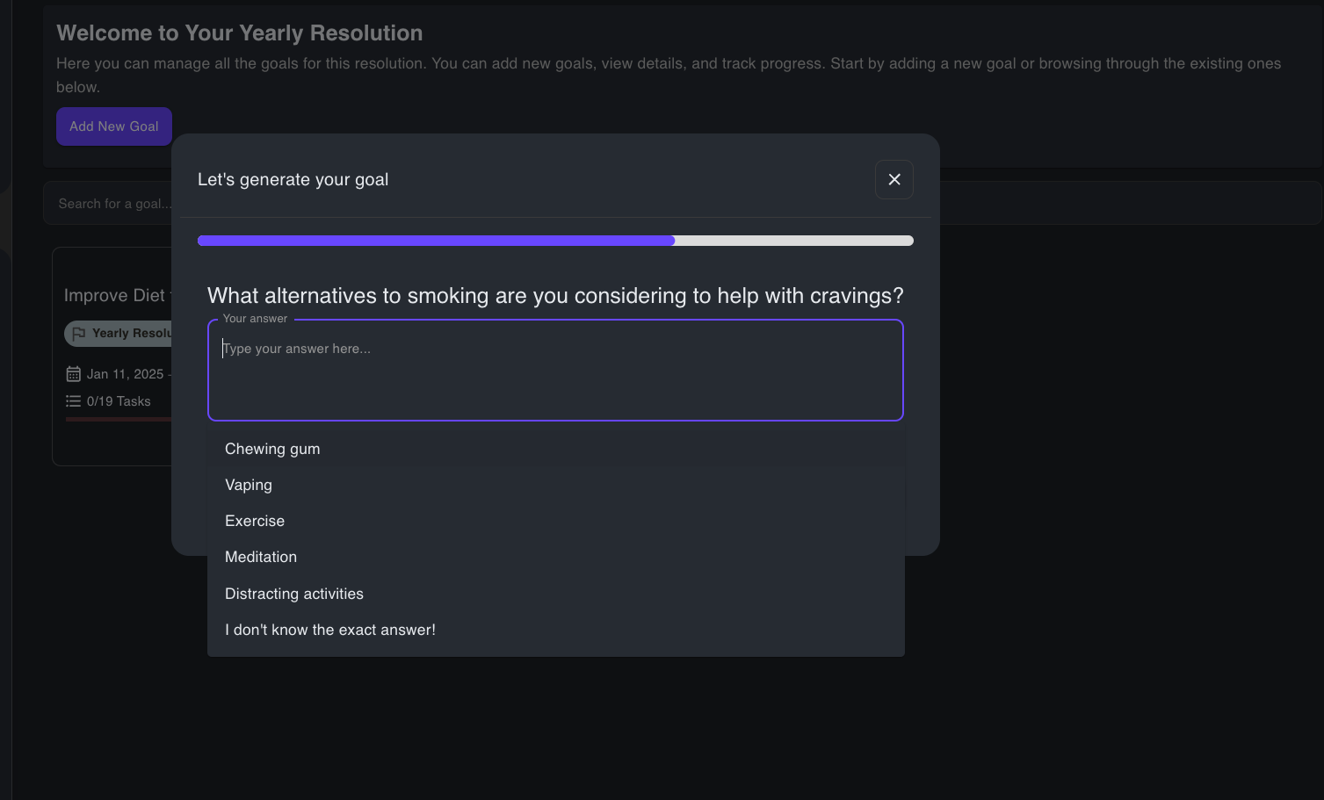1324x800 pixels.
Task: Select the Chewing gum suggestion
Action: [x=272, y=449]
